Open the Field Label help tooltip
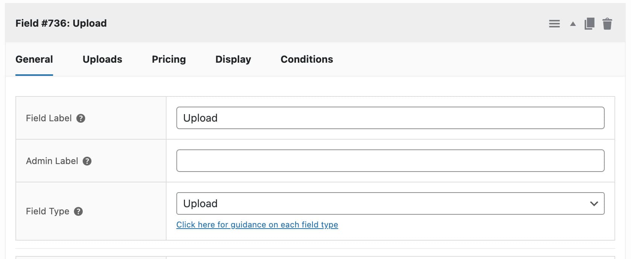Screen dimensions: 631x259 coord(81,118)
